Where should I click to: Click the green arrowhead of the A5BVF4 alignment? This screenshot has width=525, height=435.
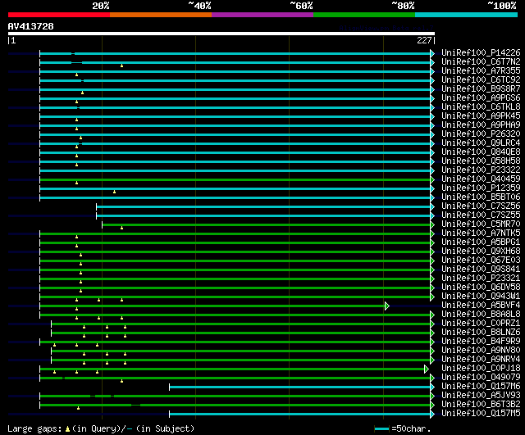coord(387,306)
